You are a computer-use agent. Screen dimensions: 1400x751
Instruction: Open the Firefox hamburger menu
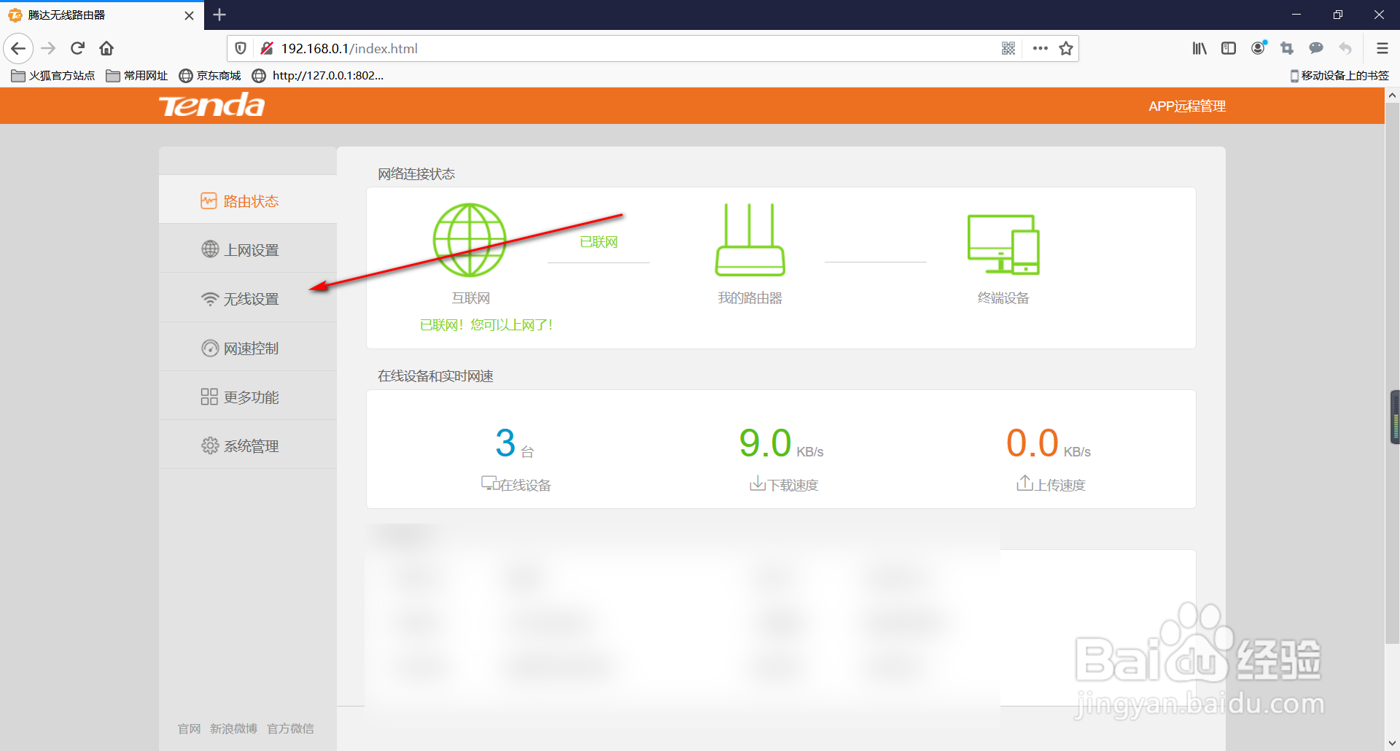(1382, 49)
